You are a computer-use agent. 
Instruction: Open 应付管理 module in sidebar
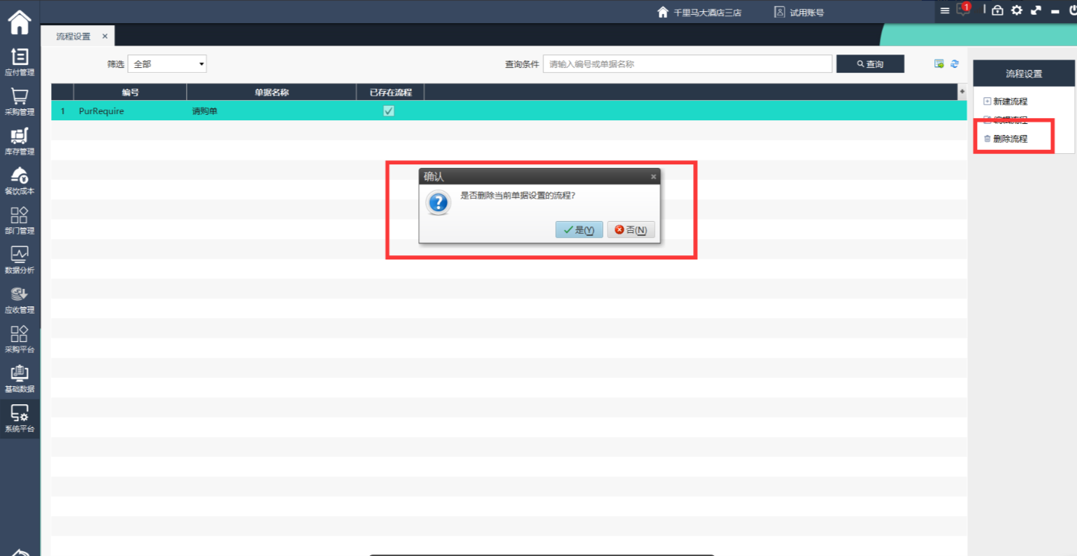[20, 62]
